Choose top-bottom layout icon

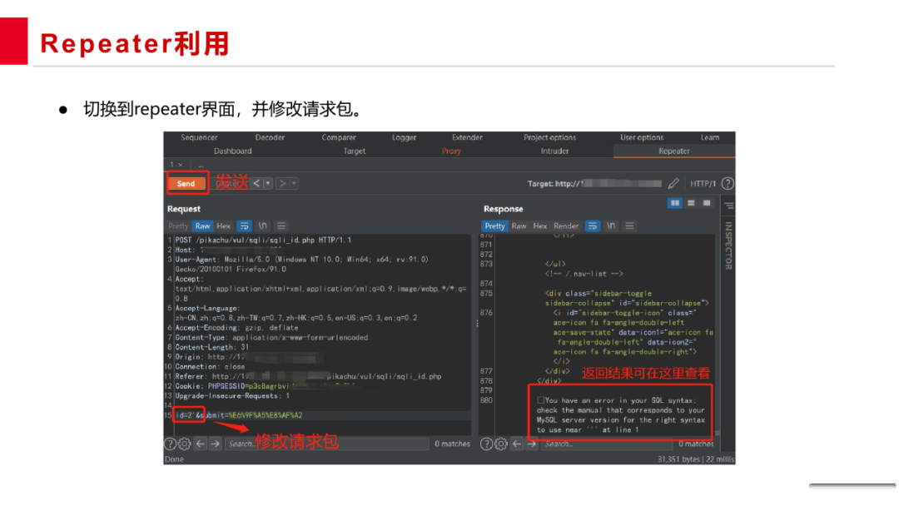coord(691,203)
